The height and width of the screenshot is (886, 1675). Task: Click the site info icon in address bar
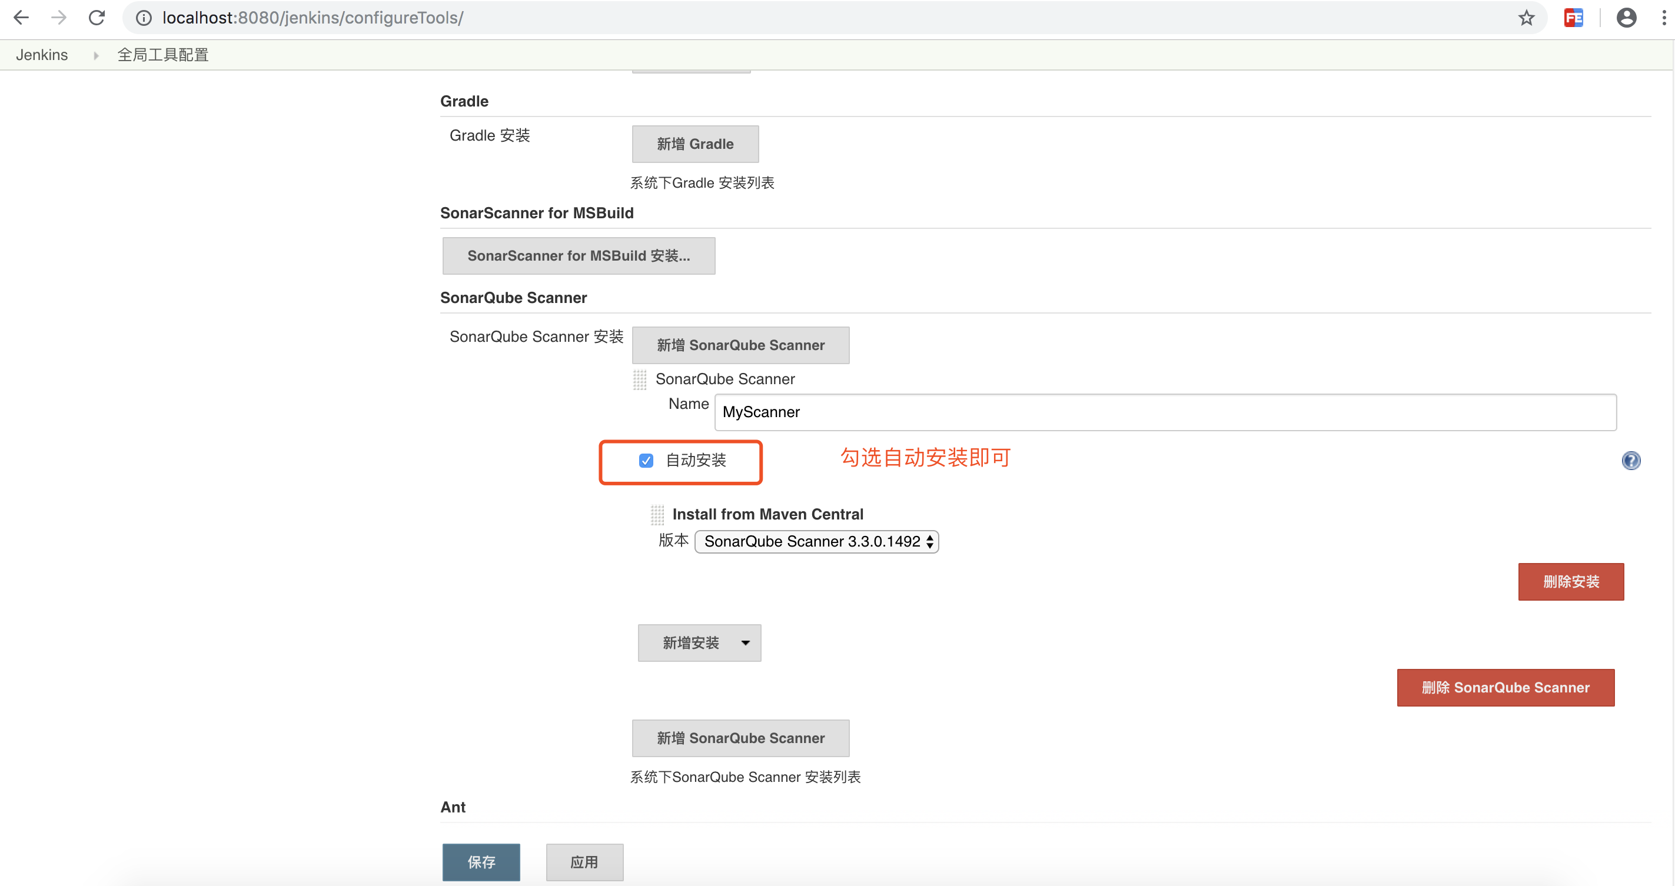click(144, 18)
